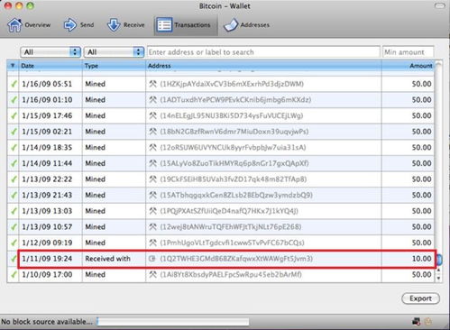Click mining pickaxe icon on 1/10/09 17:00 row
The height and width of the screenshot is (330, 450).
coord(152,274)
